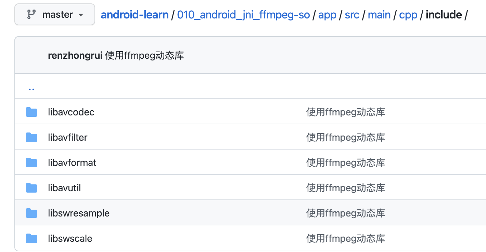Click the libavformat folder icon

(x=31, y=163)
